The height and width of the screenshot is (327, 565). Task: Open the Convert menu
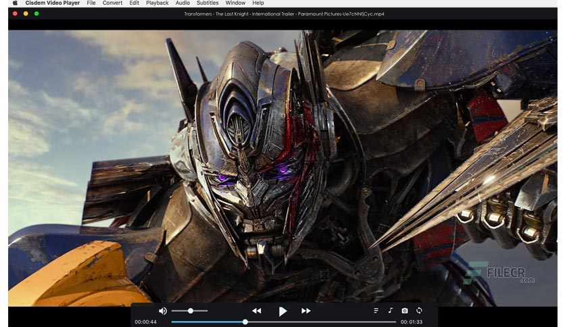[x=112, y=3]
